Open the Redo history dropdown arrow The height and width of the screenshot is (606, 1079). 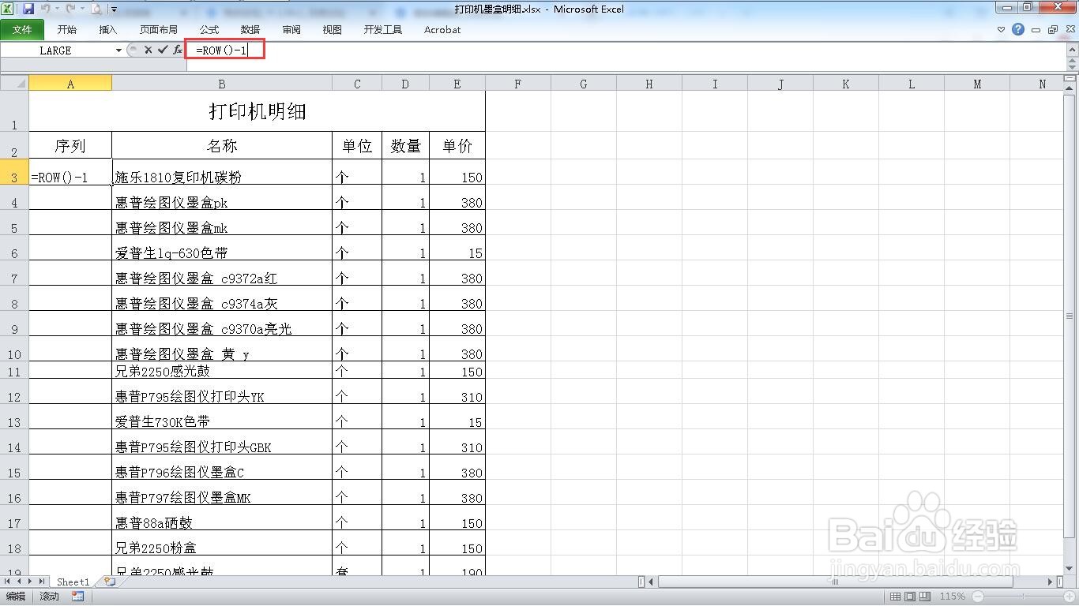(81, 9)
